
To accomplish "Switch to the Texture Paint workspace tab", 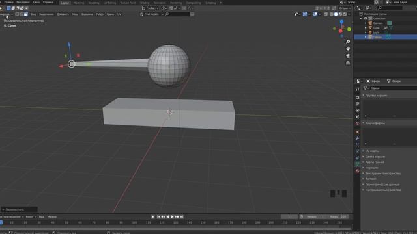I will point(128,3).
